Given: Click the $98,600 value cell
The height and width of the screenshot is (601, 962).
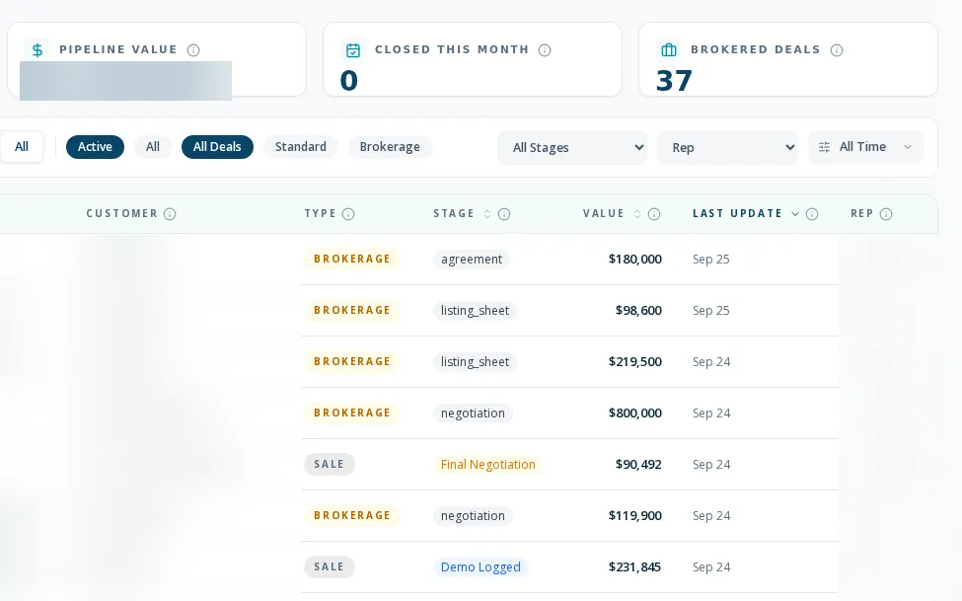Looking at the screenshot, I should pos(638,311).
